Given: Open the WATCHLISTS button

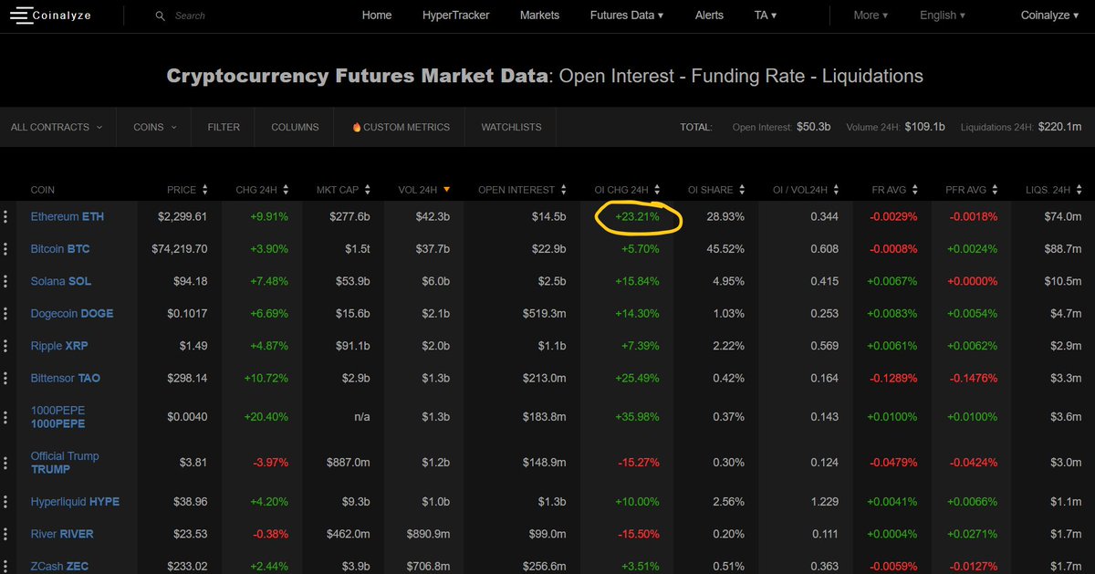Looking at the screenshot, I should 511,127.
